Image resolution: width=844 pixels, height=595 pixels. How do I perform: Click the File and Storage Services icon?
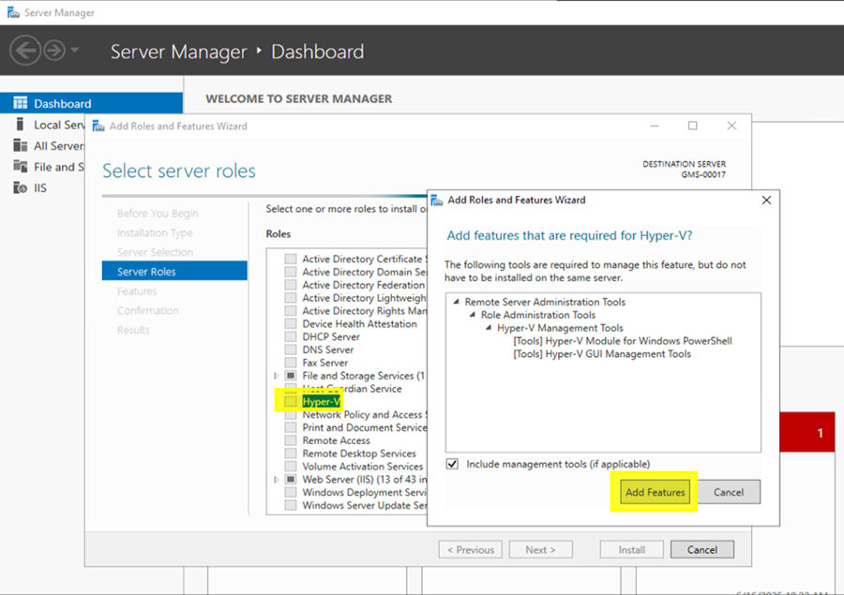[20, 167]
